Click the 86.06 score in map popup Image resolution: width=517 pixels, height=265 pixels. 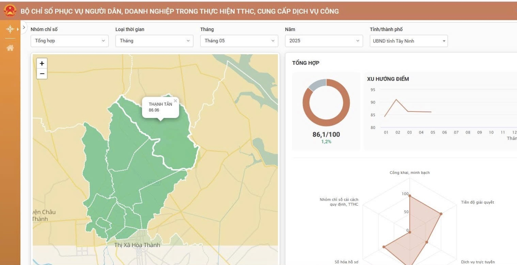click(154, 110)
